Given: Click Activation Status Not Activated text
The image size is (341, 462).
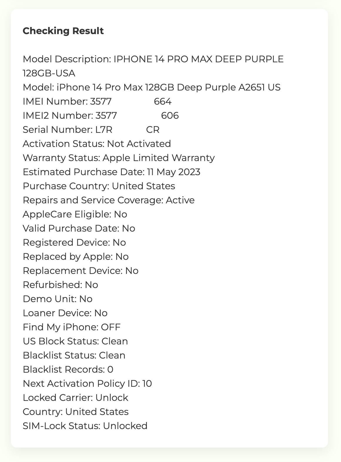Looking at the screenshot, I should point(97,144).
